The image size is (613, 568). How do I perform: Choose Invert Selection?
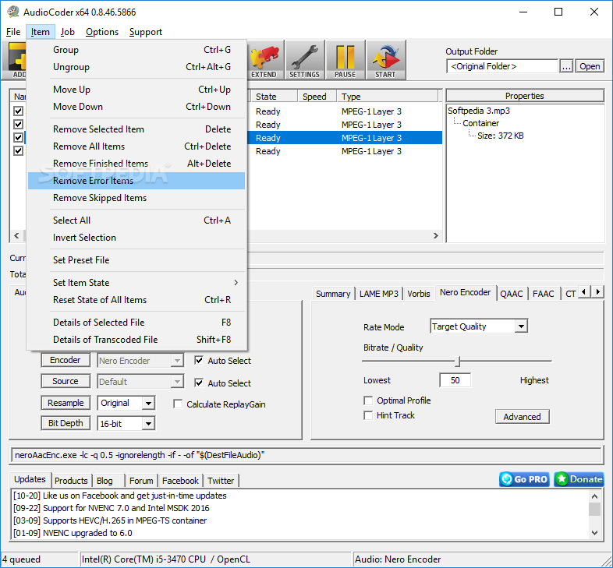pos(136,238)
